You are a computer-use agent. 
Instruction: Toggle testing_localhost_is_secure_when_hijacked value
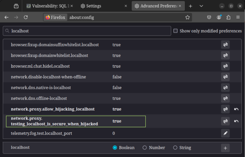225,121
